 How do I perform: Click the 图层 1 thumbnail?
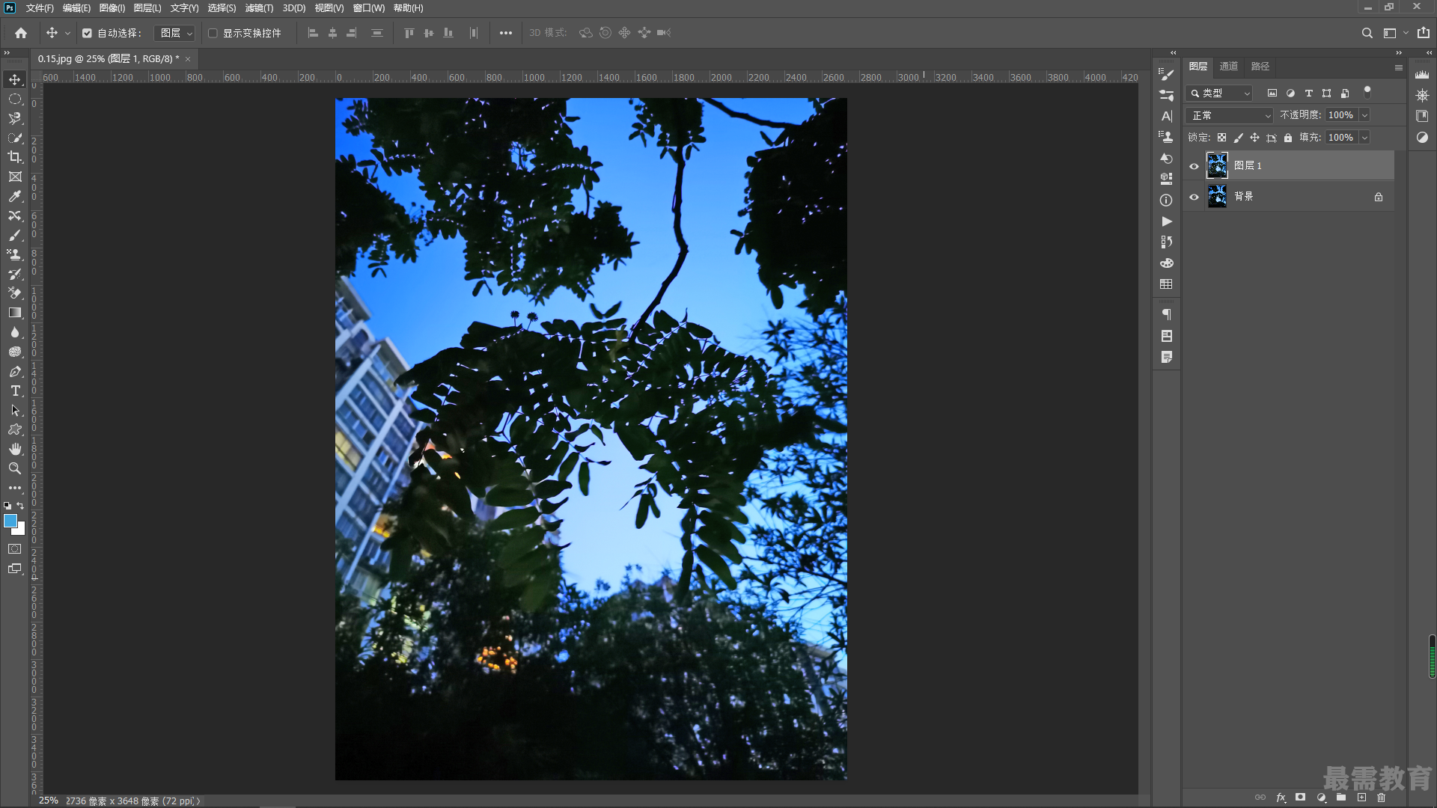point(1217,165)
